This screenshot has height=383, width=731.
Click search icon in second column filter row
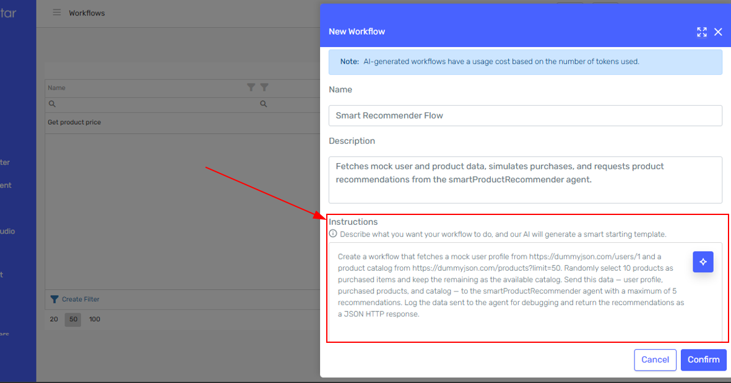(x=264, y=104)
